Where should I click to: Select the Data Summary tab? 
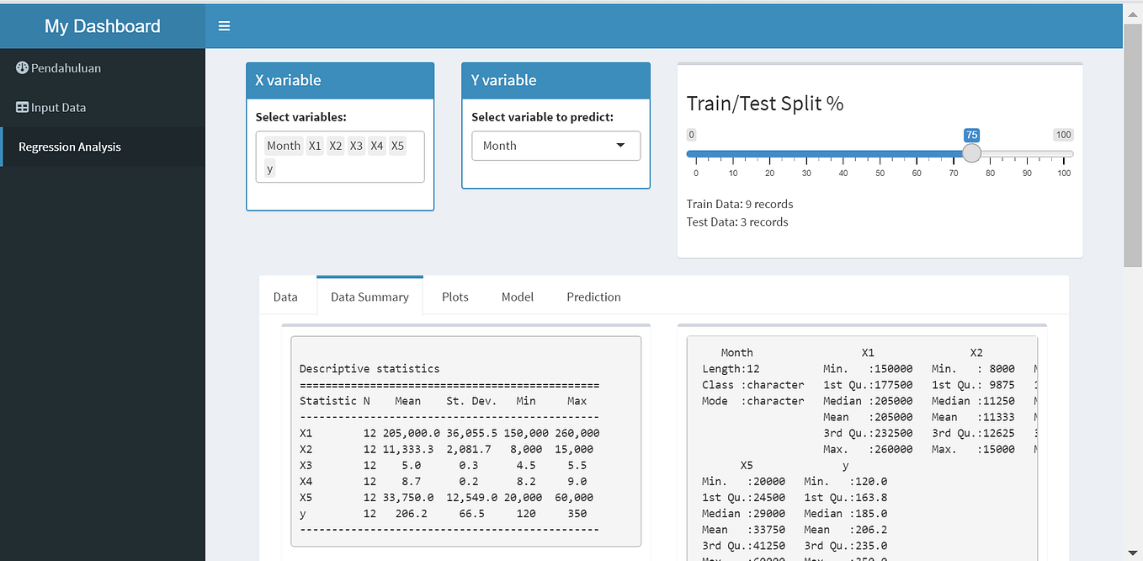click(x=369, y=297)
